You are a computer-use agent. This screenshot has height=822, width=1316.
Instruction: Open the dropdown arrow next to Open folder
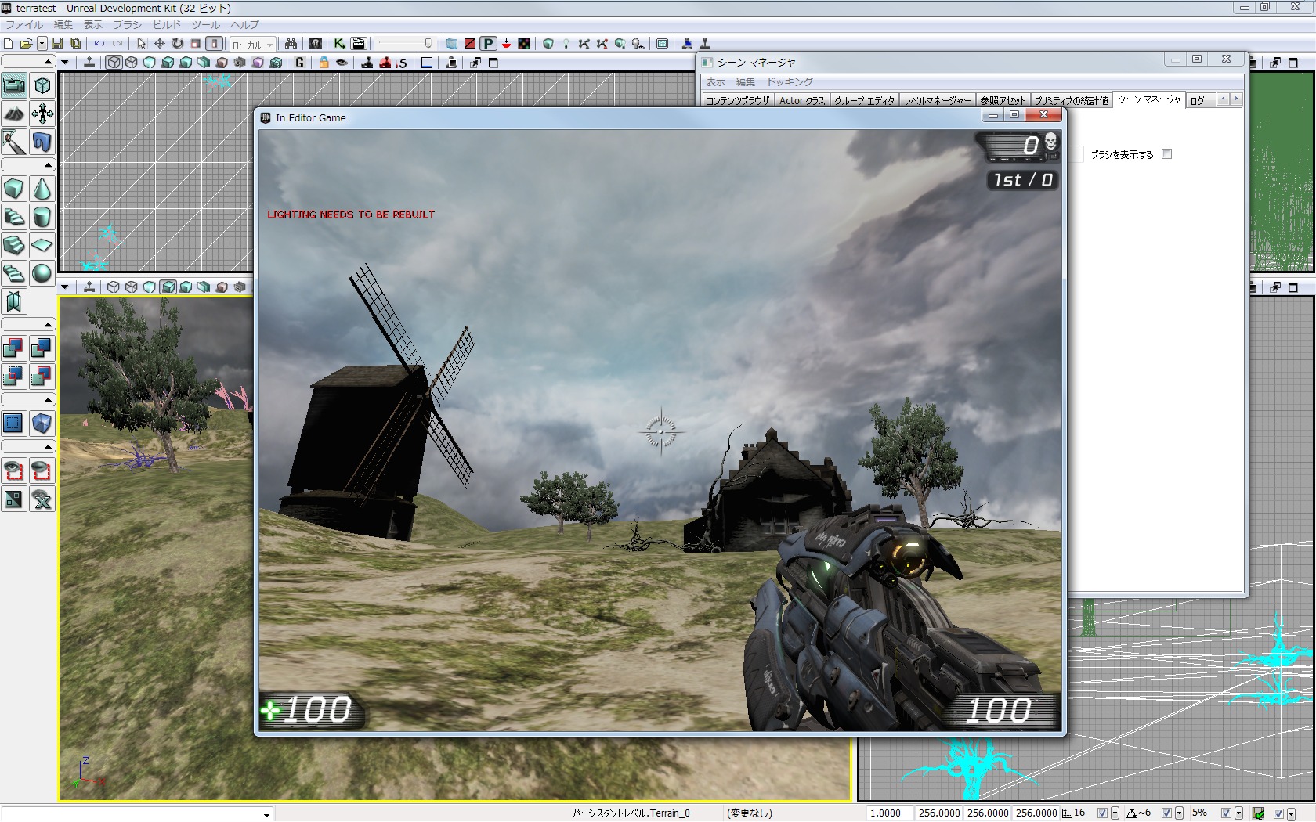(x=42, y=44)
